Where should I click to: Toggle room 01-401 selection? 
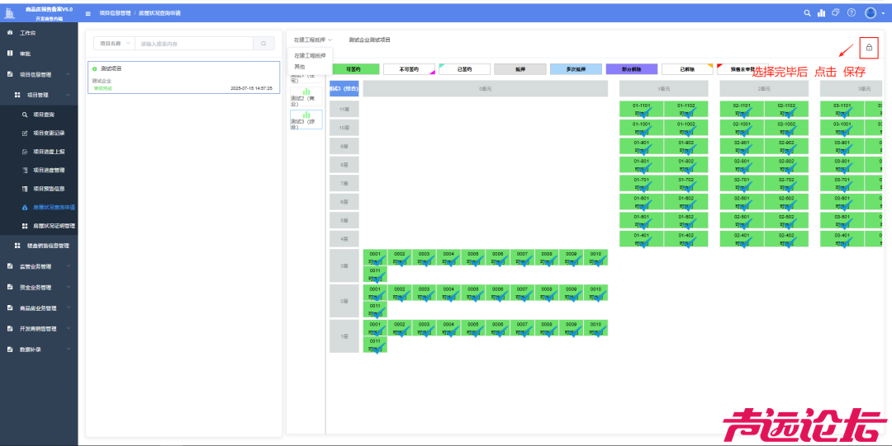[642, 238]
